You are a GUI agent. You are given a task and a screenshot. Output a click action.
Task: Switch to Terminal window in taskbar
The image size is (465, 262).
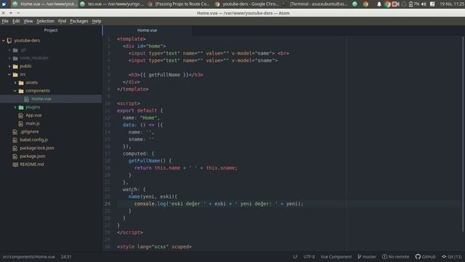[315, 4]
